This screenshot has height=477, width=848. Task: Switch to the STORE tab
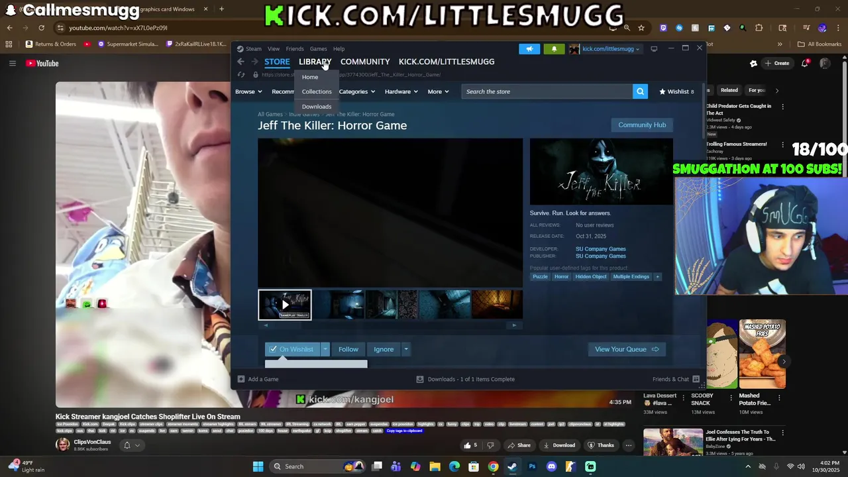tap(277, 62)
